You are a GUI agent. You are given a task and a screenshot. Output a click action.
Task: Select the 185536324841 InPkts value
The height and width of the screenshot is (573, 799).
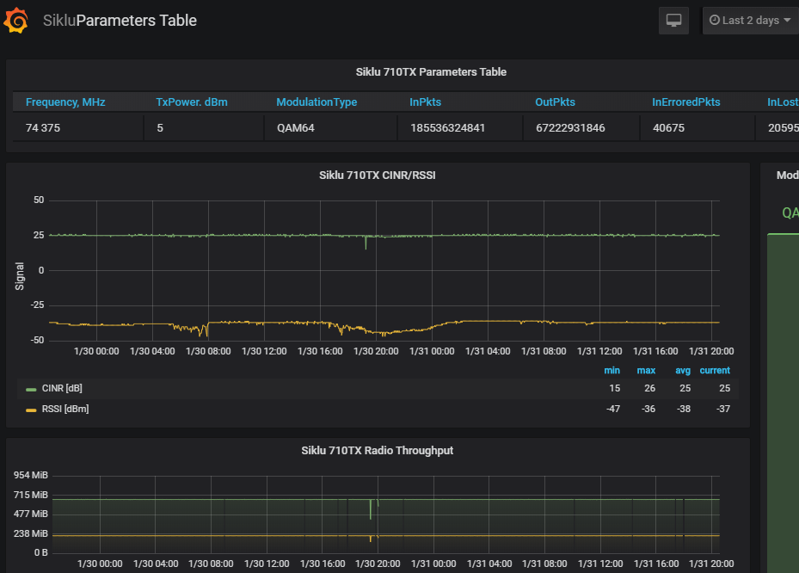pyautogui.click(x=448, y=128)
